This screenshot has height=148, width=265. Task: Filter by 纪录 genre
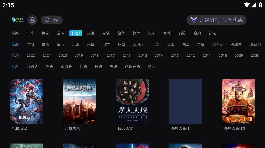[x=212, y=33]
